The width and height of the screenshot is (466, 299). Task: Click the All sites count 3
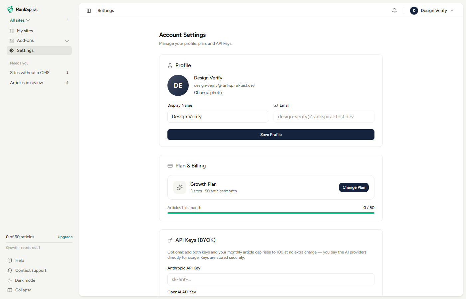[67, 20]
